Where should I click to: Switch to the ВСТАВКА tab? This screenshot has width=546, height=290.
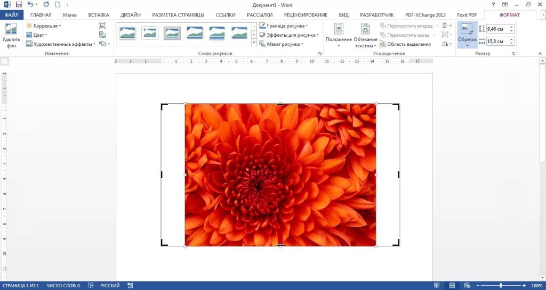coord(99,15)
